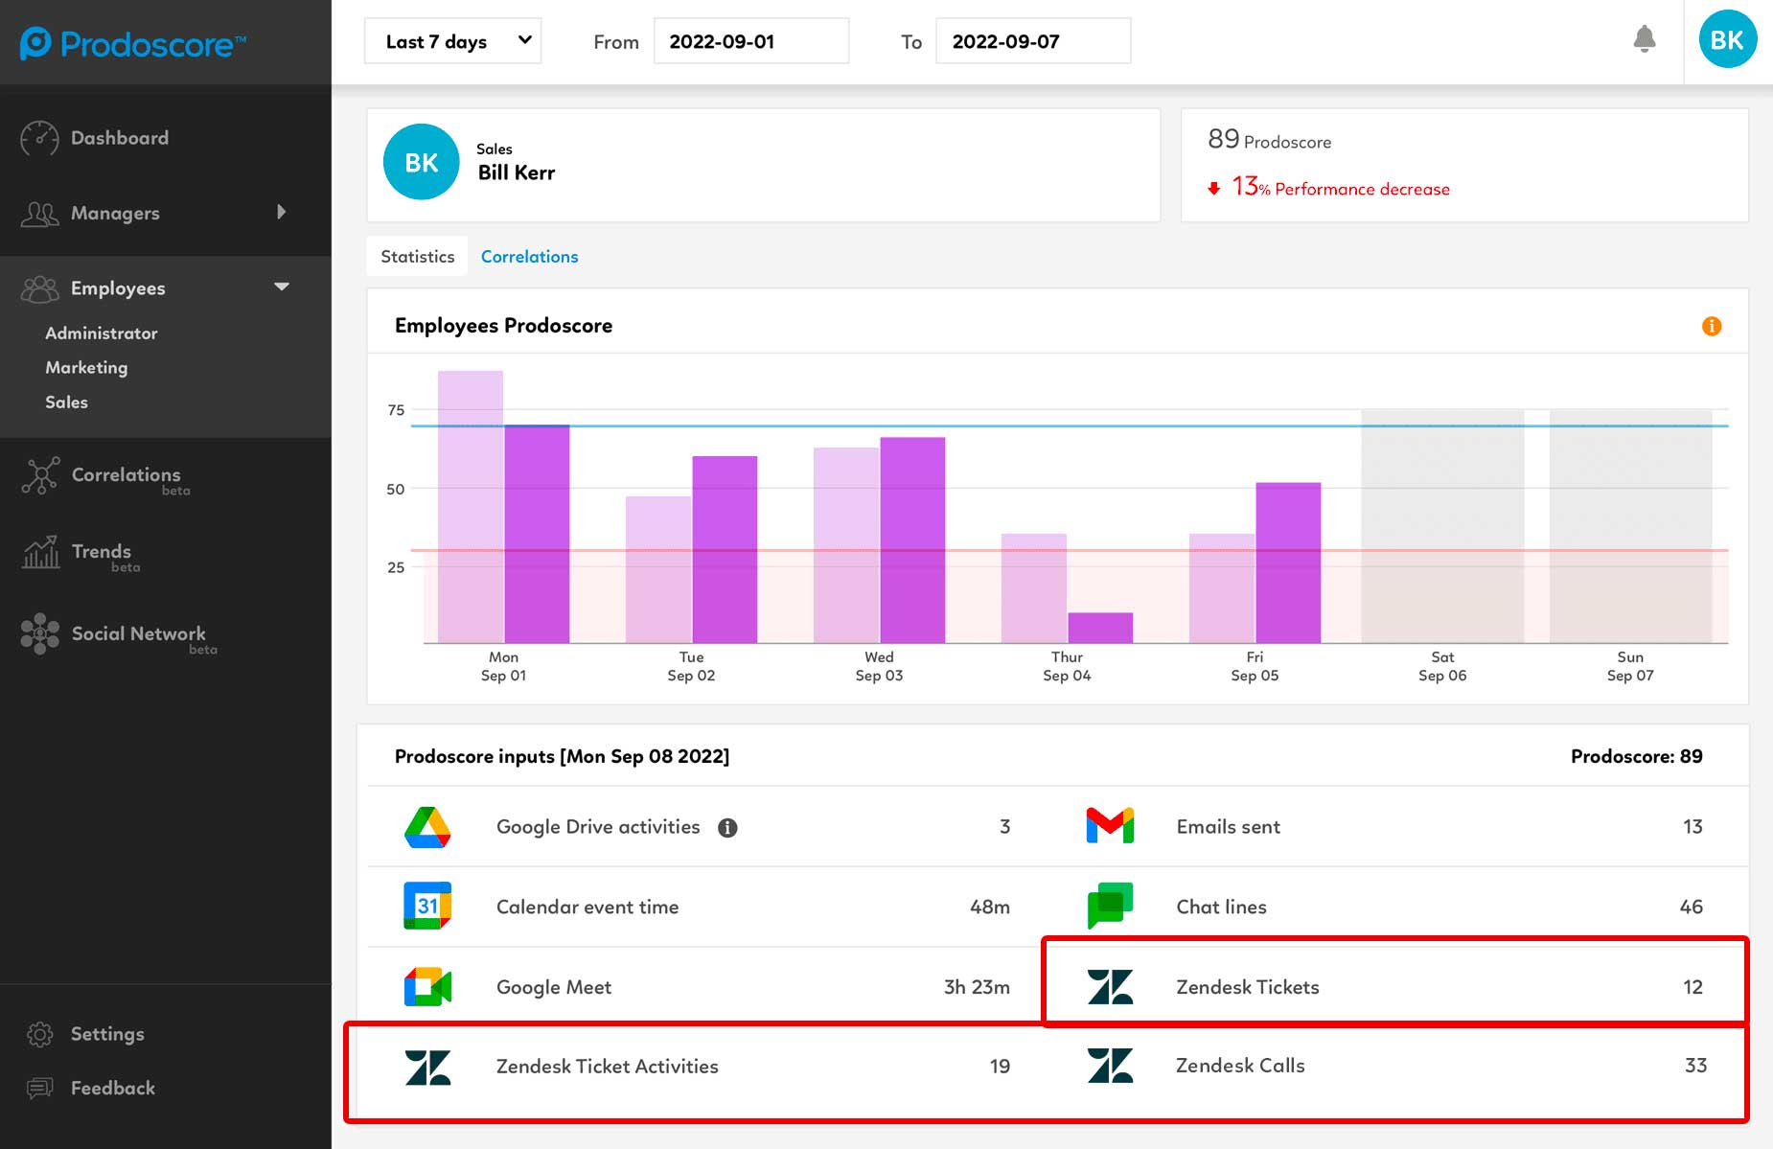Click the grey Sun Sep 07 column

pos(1630,526)
